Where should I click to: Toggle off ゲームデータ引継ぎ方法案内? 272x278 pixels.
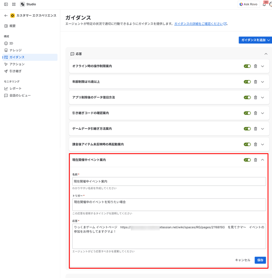[x=247, y=129]
